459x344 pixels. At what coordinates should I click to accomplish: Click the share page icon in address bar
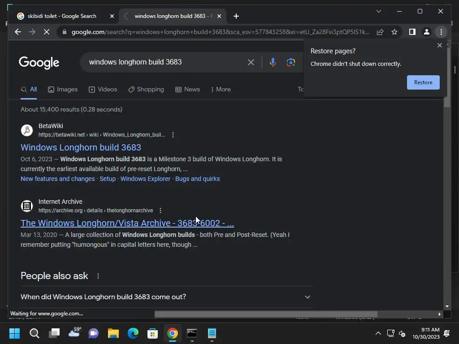[380, 32]
